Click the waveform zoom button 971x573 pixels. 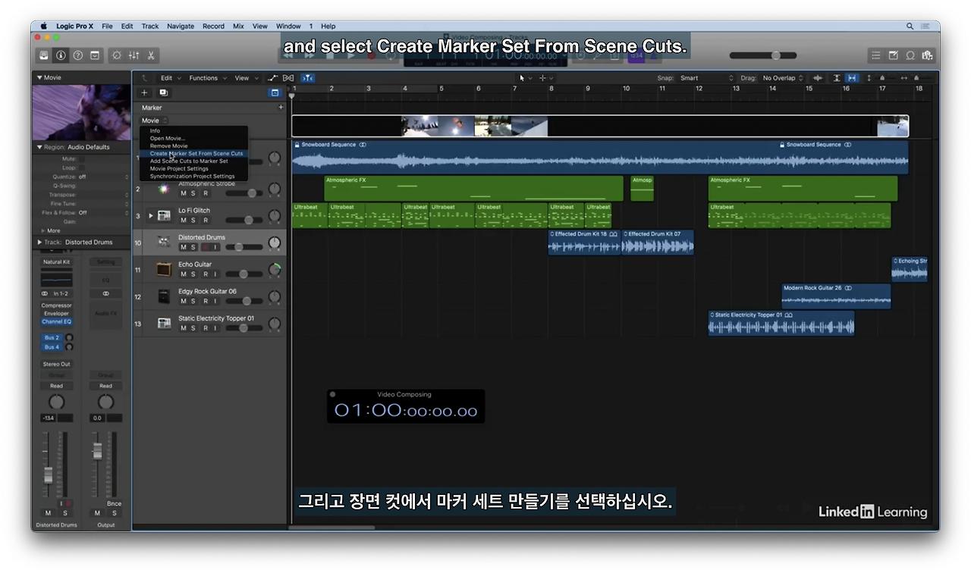(818, 78)
